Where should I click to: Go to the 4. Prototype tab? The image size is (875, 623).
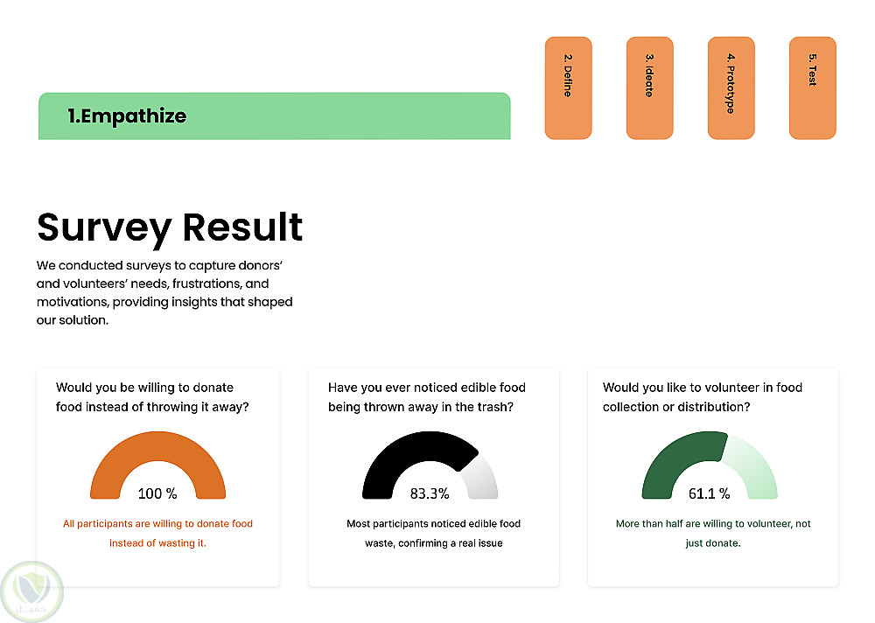[x=731, y=87]
